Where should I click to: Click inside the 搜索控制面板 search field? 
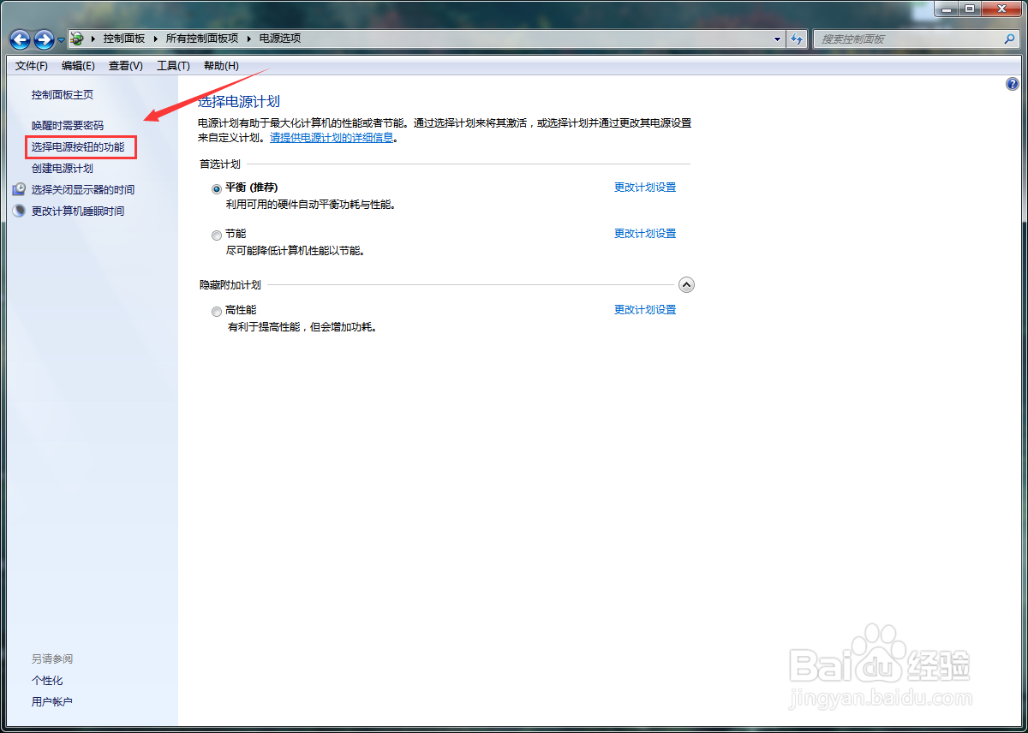[x=899, y=39]
